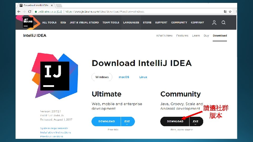Open the account profile icon
This screenshot has width=253, height=142.
tap(214, 23)
